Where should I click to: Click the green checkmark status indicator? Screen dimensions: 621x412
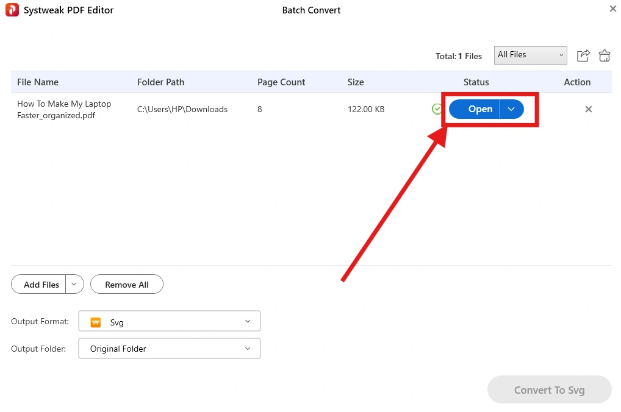[437, 109]
